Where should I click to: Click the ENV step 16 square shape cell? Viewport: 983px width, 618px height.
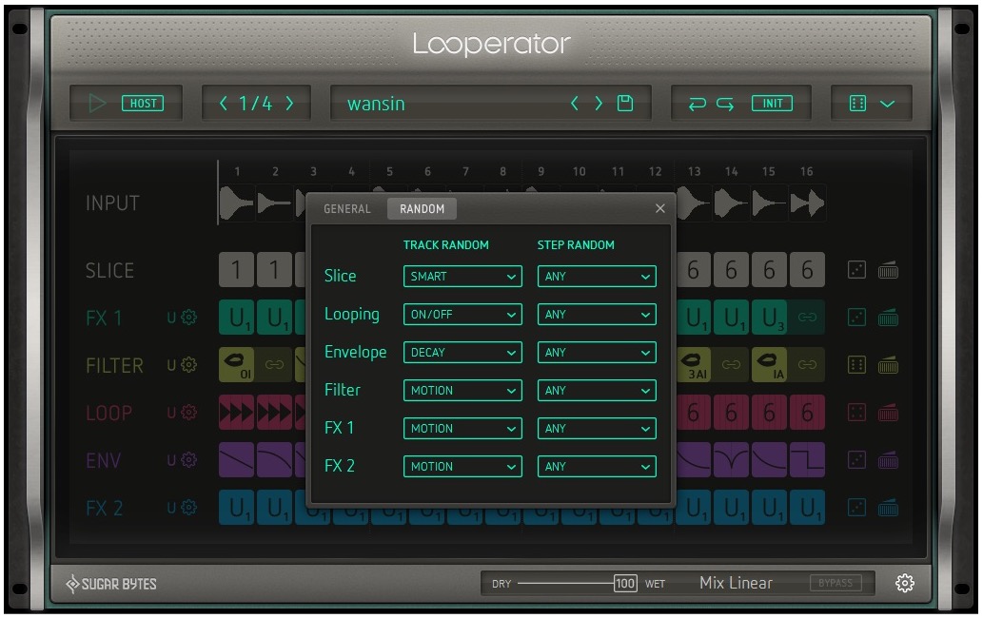807,460
